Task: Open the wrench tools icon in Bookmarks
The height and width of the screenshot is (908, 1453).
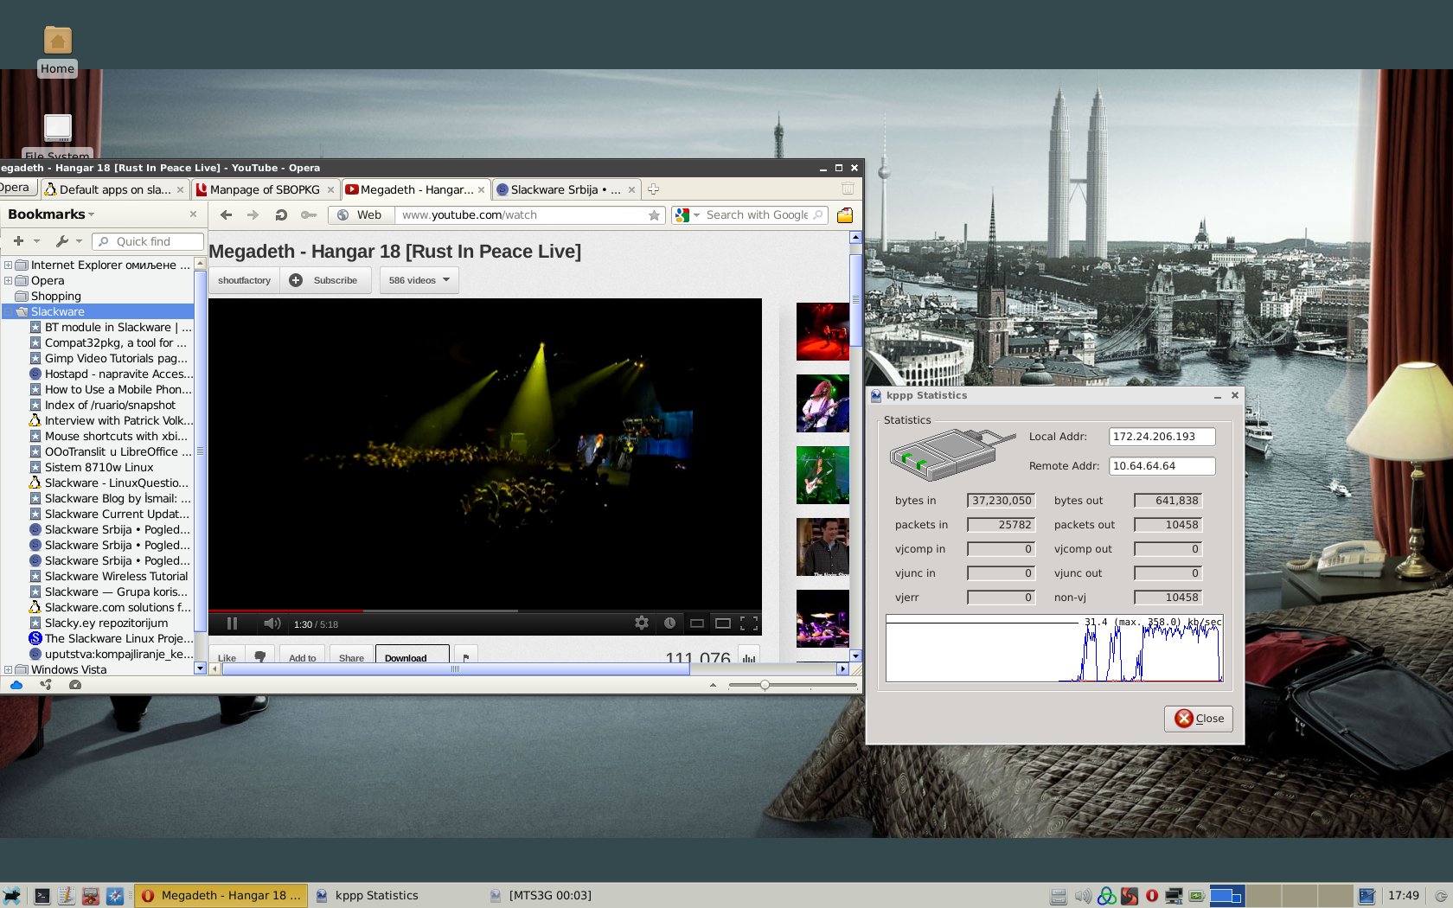Action: [62, 241]
